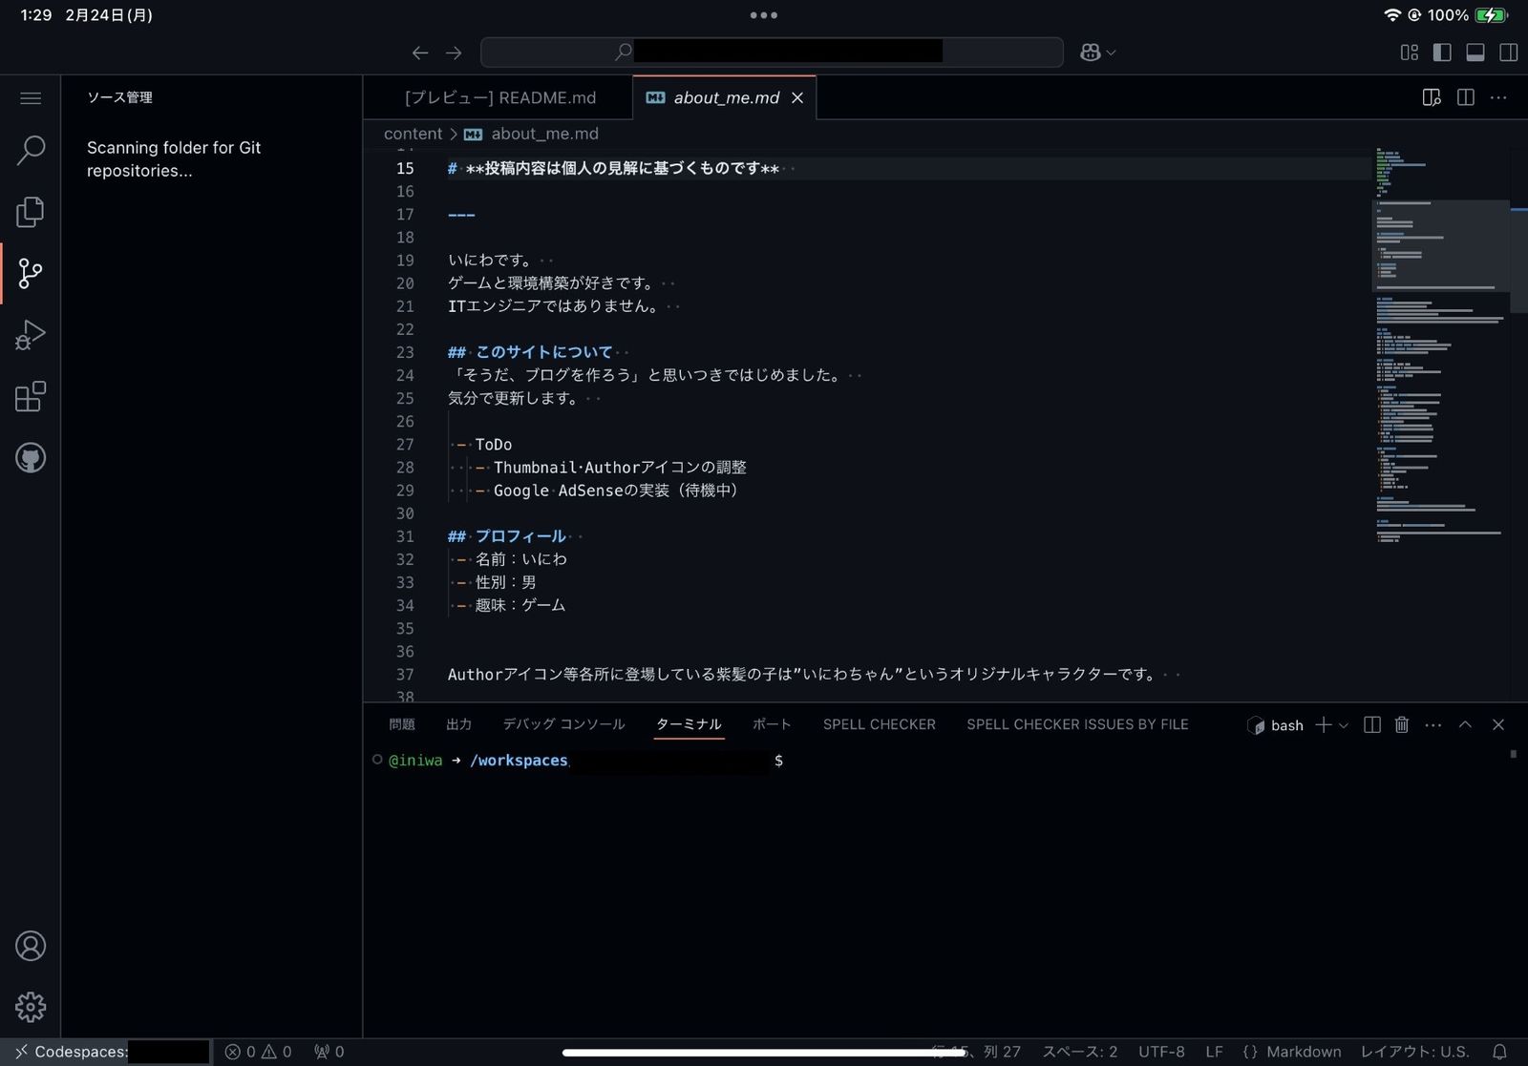Open the Accounts icon in the activity bar
Viewport: 1528px width, 1066px height.
tap(31, 946)
